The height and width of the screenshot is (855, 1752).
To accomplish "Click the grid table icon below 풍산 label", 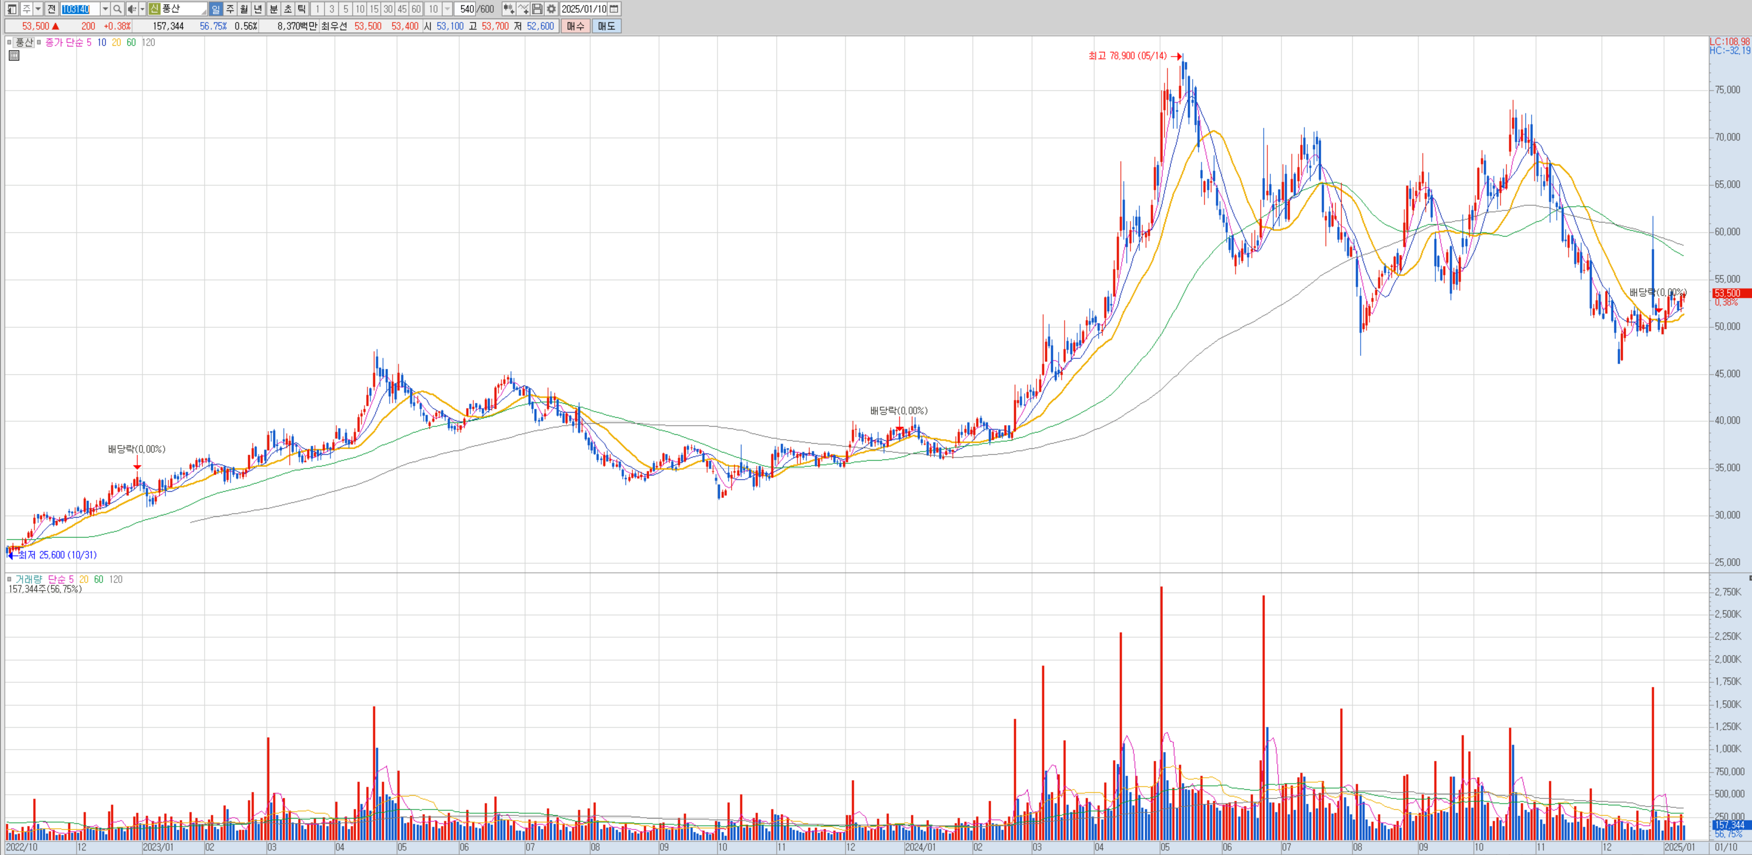I will [14, 56].
